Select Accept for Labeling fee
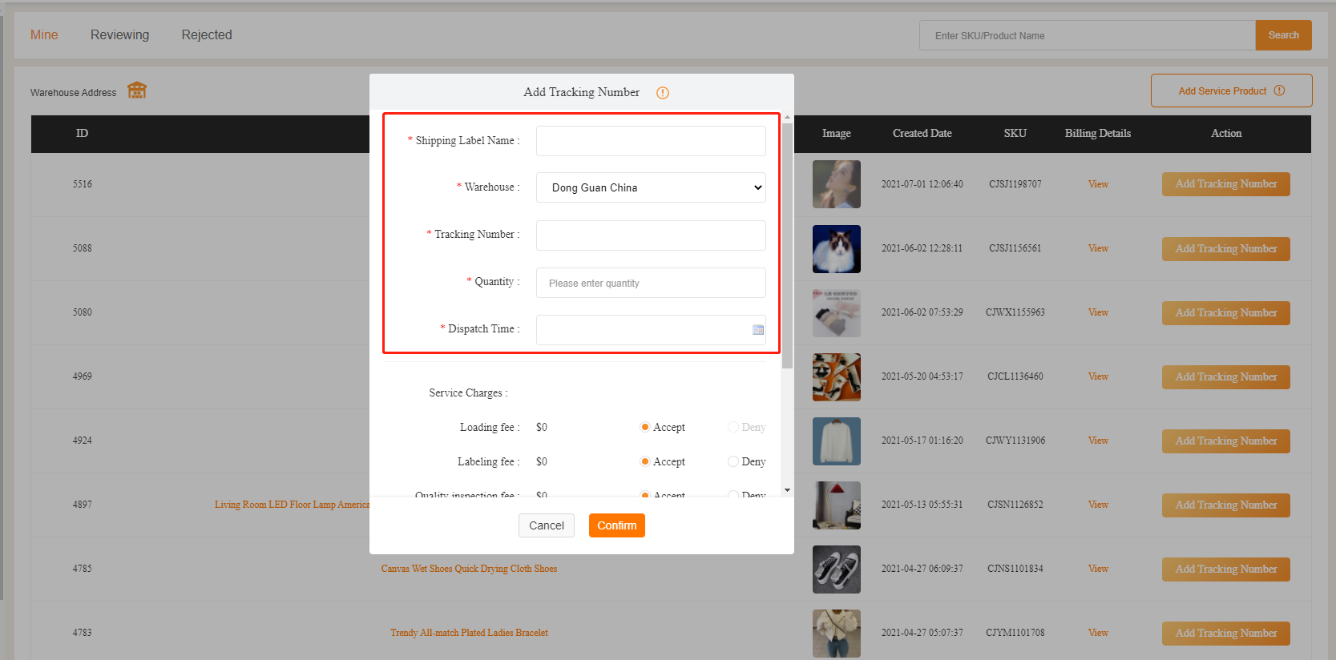Image resolution: width=1336 pixels, height=660 pixels. [x=644, y=461]
